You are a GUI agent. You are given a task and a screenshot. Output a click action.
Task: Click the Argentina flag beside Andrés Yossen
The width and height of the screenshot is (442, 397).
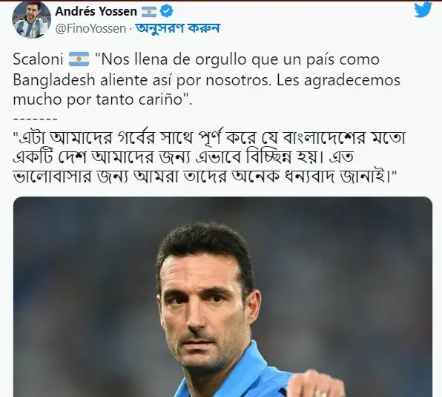point(149,12)
